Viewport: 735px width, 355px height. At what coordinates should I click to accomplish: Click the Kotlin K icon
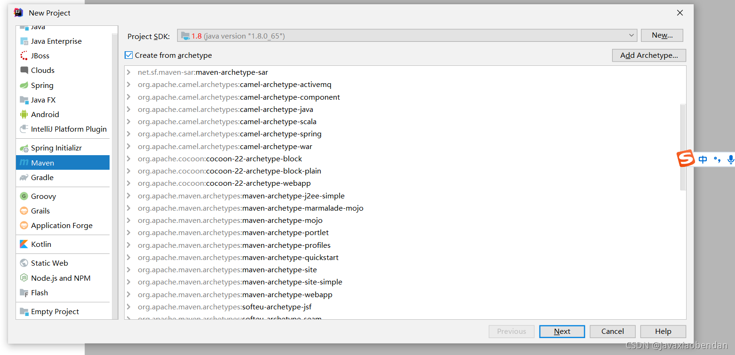[24, 245]
